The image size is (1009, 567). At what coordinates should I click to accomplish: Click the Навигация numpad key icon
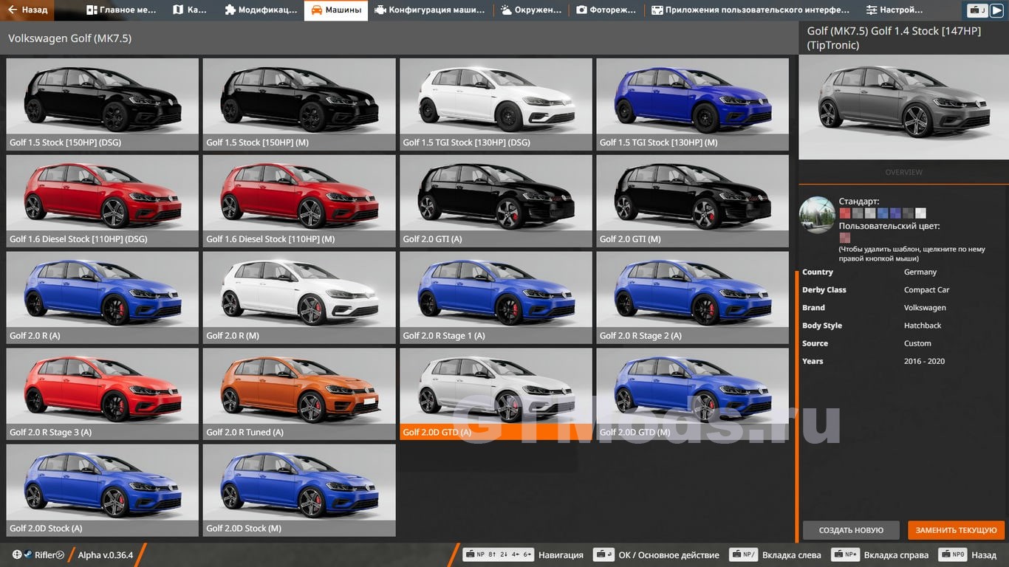(x=498, y=554)
